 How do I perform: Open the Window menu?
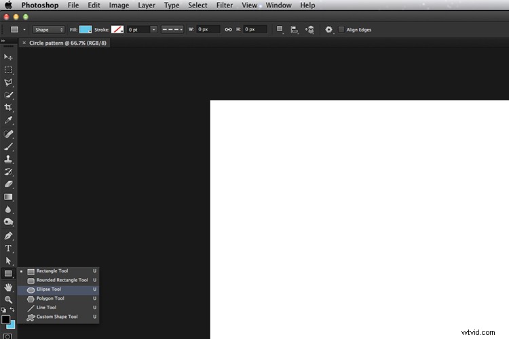[x=278, y=5]
